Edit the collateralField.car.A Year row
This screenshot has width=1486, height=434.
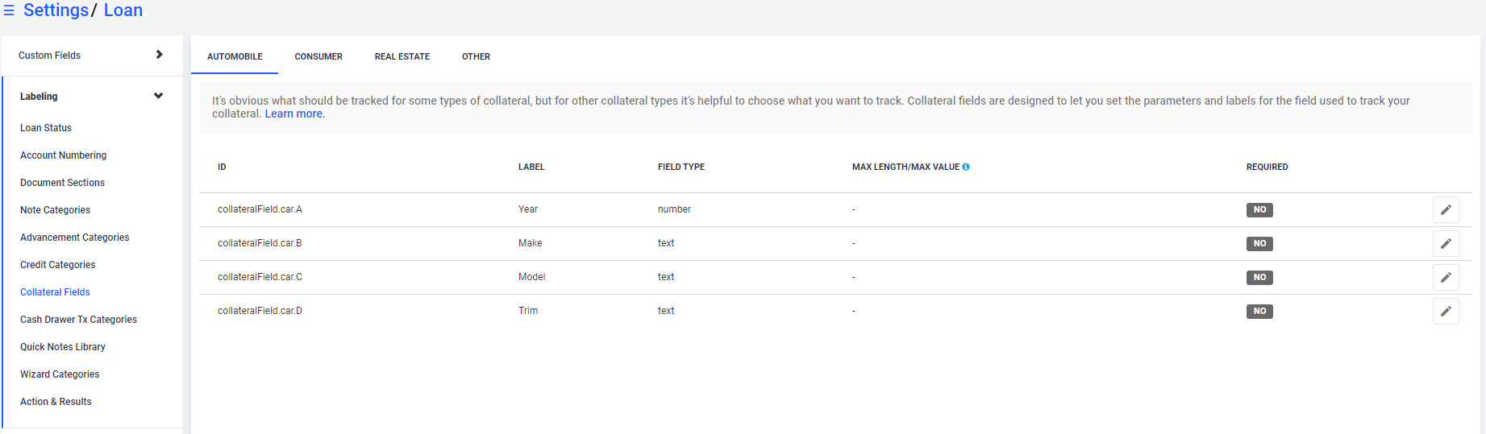pyautogui.click(x=1446, y=210)
